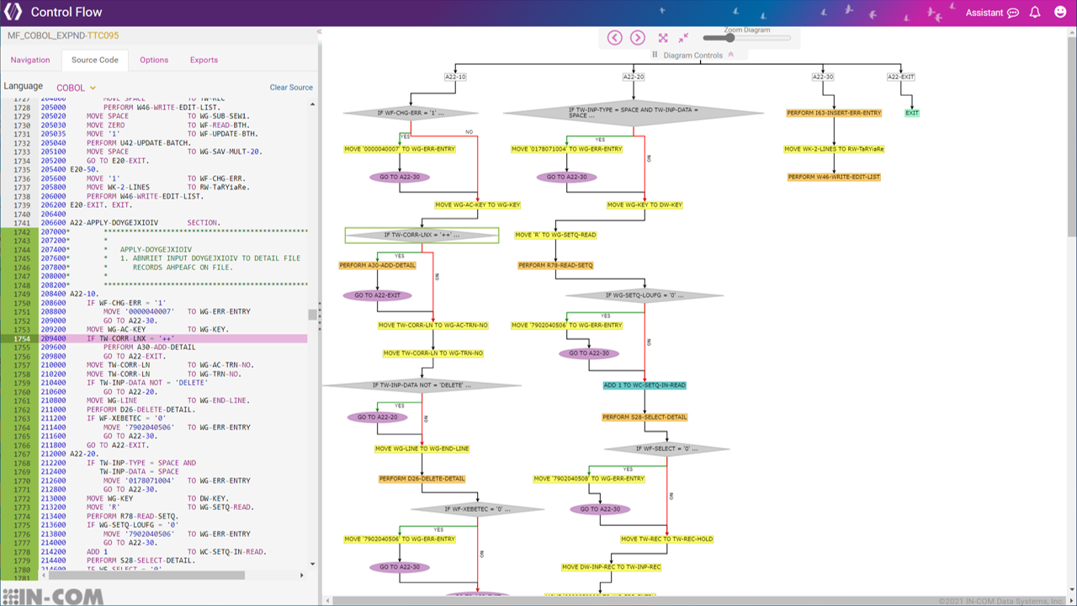
Task: Expand the diagram to full screen
Action: click(663, 38)
